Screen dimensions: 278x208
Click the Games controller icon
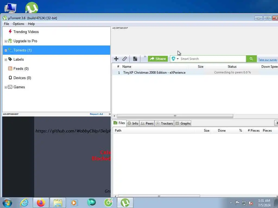tap(10, 87)
